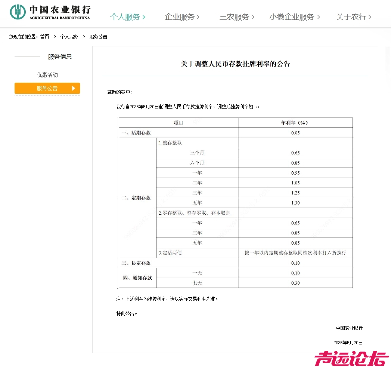
Task: Click the 六个月 term cell
Action: [x=197, y=163]
